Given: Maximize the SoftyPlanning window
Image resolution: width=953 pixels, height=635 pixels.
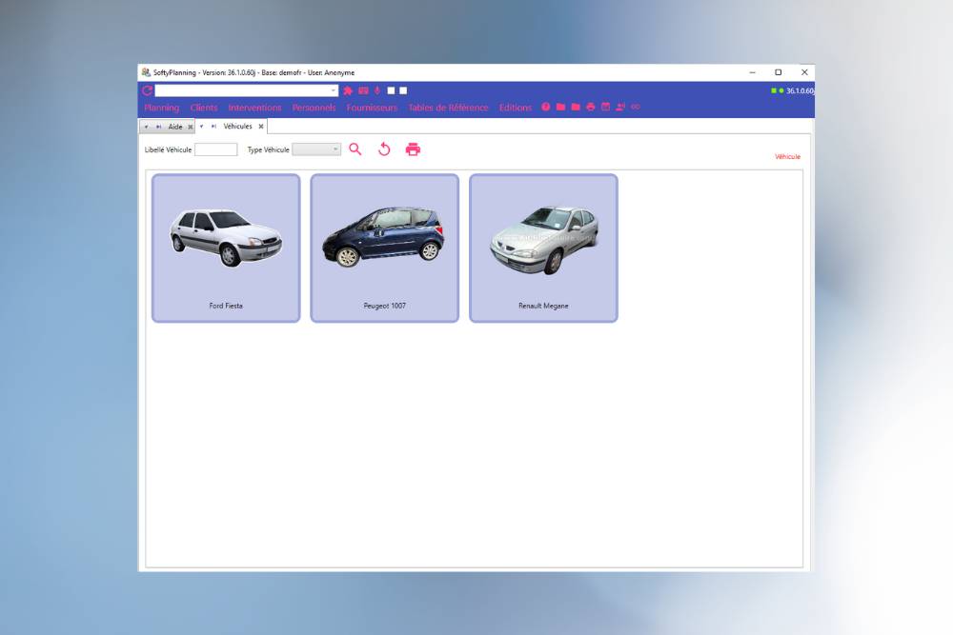Looking at the screenshot, I should tap(778, 72).
